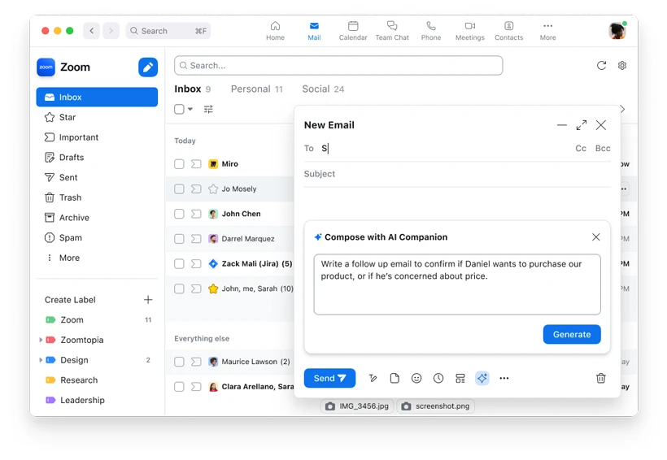Add Cc recipients
The image size is (667, 460).
click(x=581, y=148)
